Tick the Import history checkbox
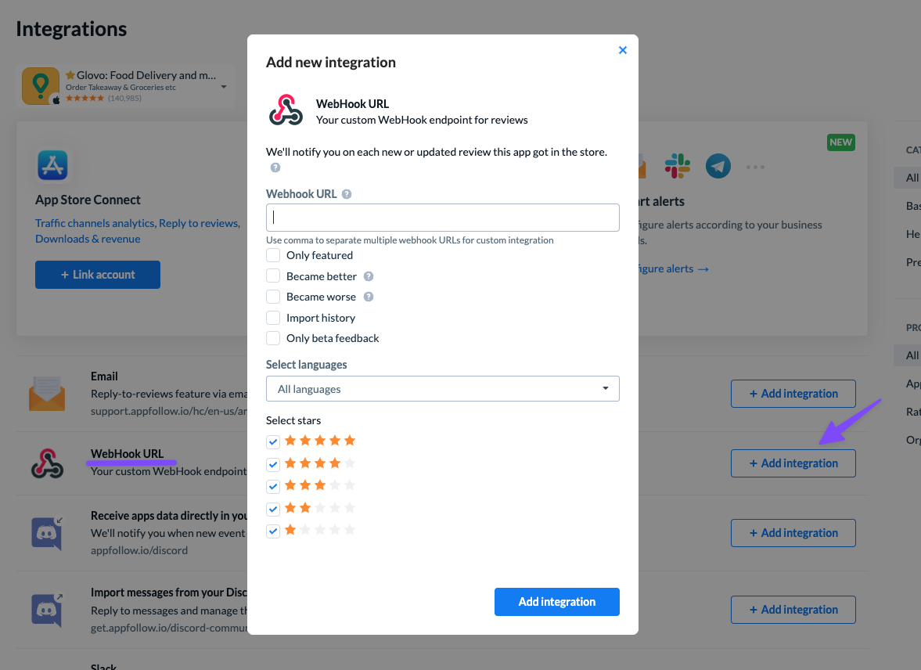This screenshot has height=670, width=921. [273, 318]
